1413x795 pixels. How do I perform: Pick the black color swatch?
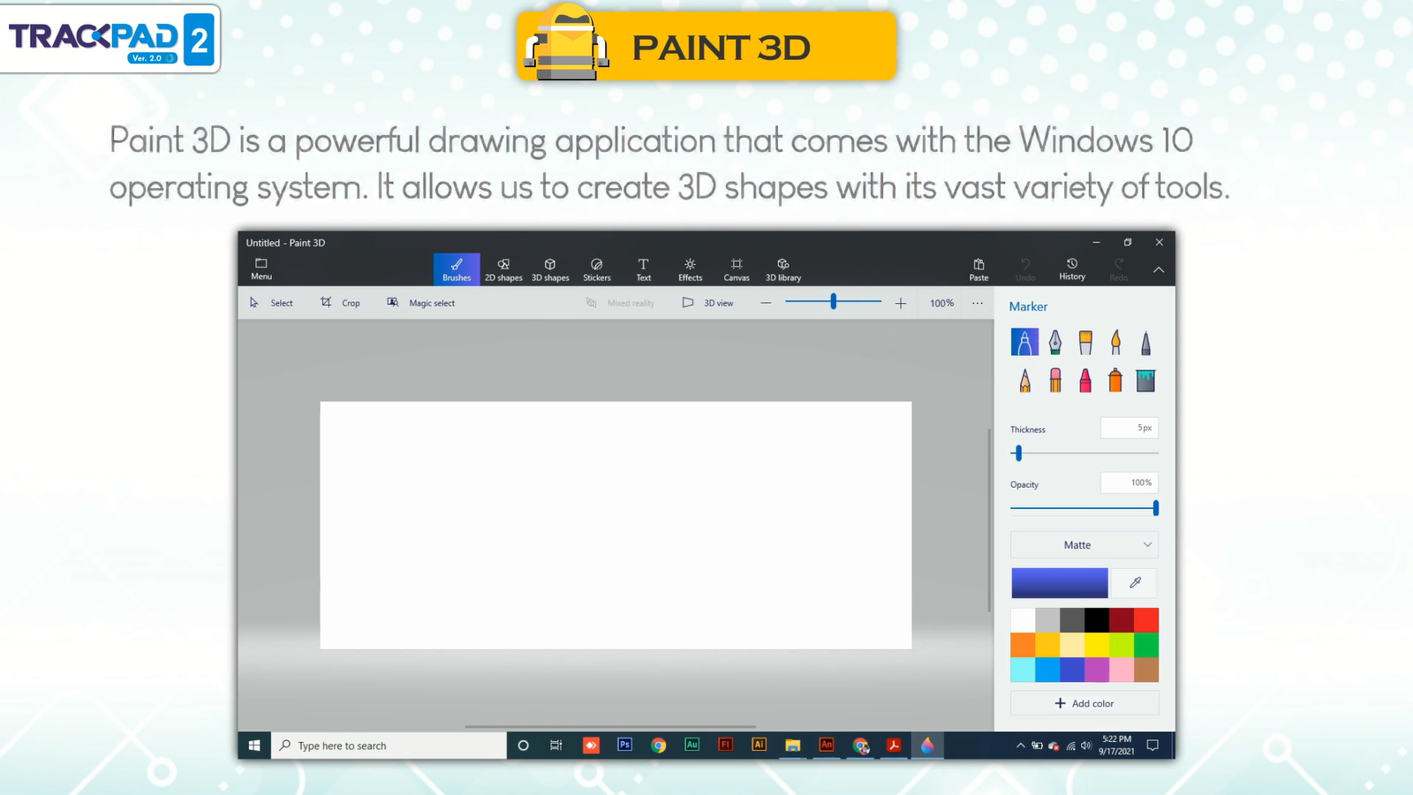coord(1097,620)
